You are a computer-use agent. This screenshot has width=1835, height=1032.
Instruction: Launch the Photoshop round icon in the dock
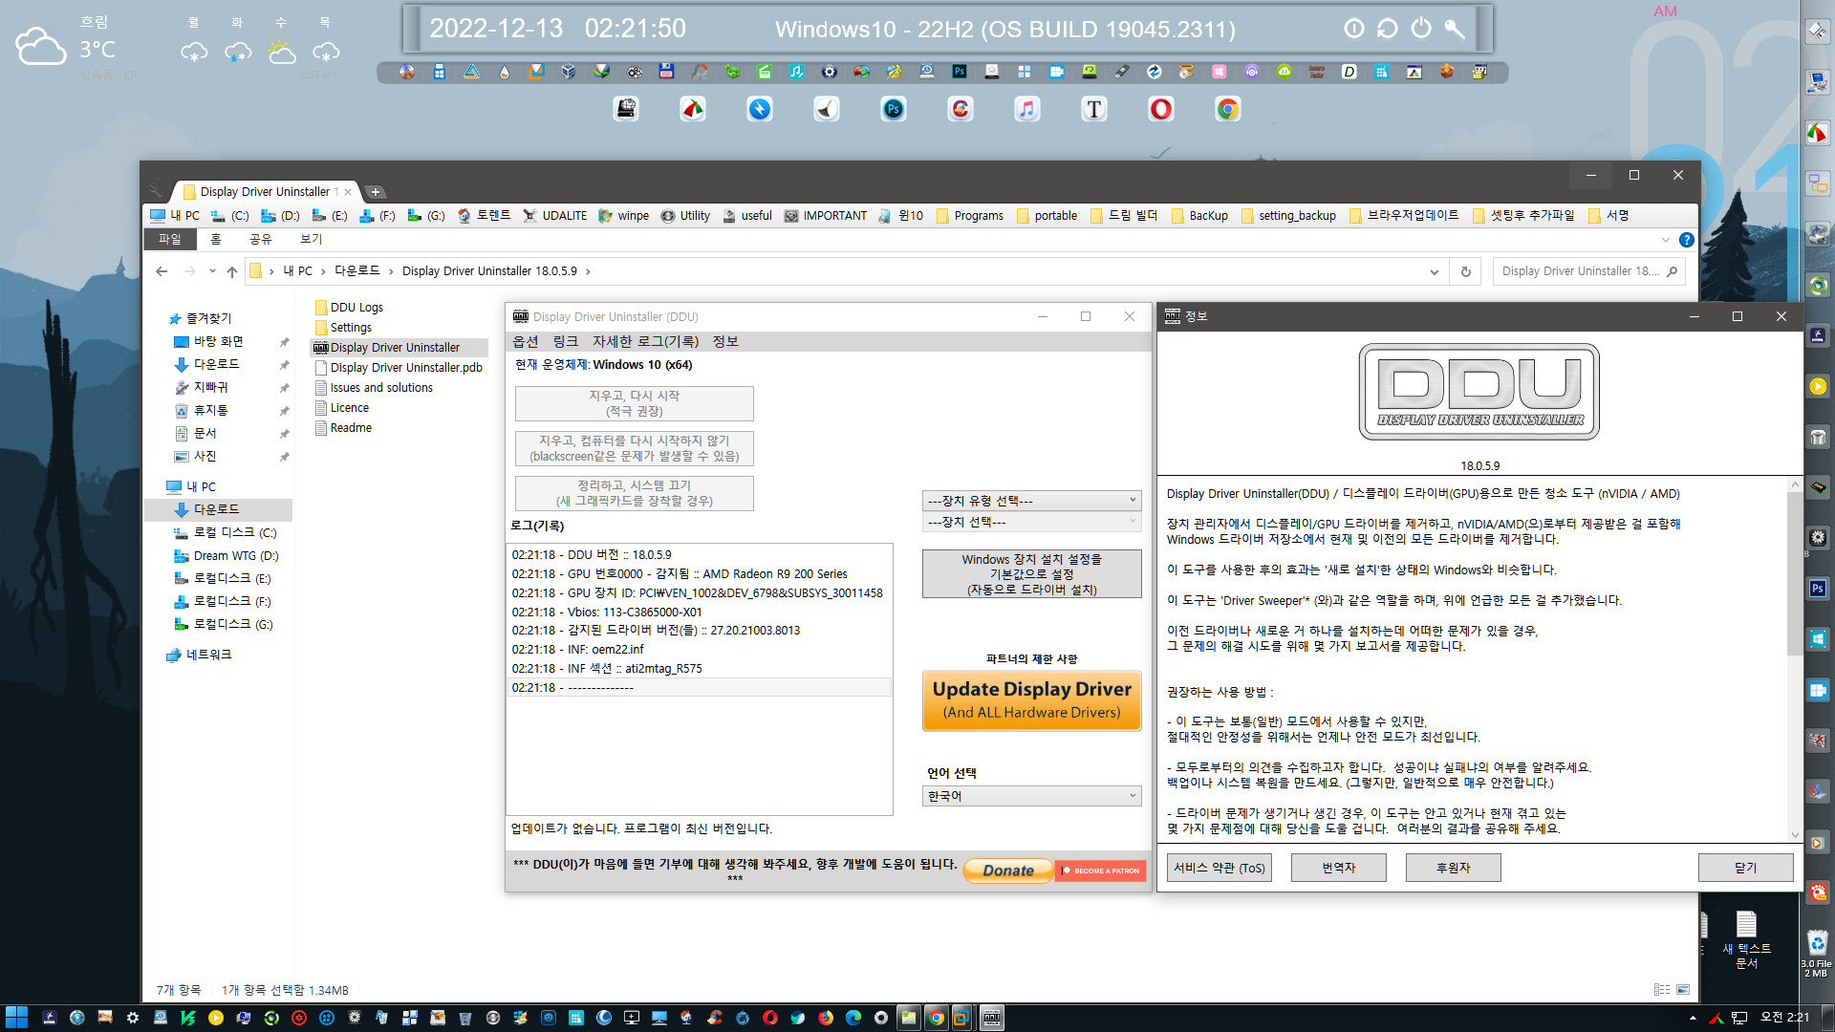[893, 110]
